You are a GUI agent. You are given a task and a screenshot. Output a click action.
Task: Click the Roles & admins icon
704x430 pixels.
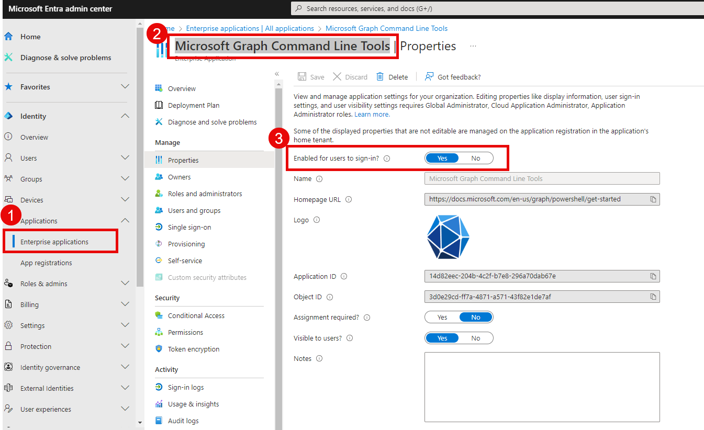click(8, 283)
